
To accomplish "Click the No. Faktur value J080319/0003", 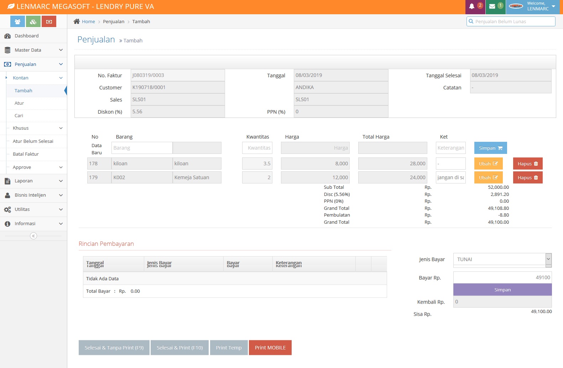I will click(178, 75).
